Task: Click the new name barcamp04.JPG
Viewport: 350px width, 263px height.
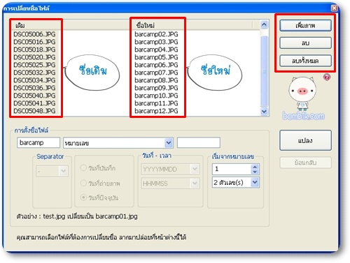Action: point(156,50)
